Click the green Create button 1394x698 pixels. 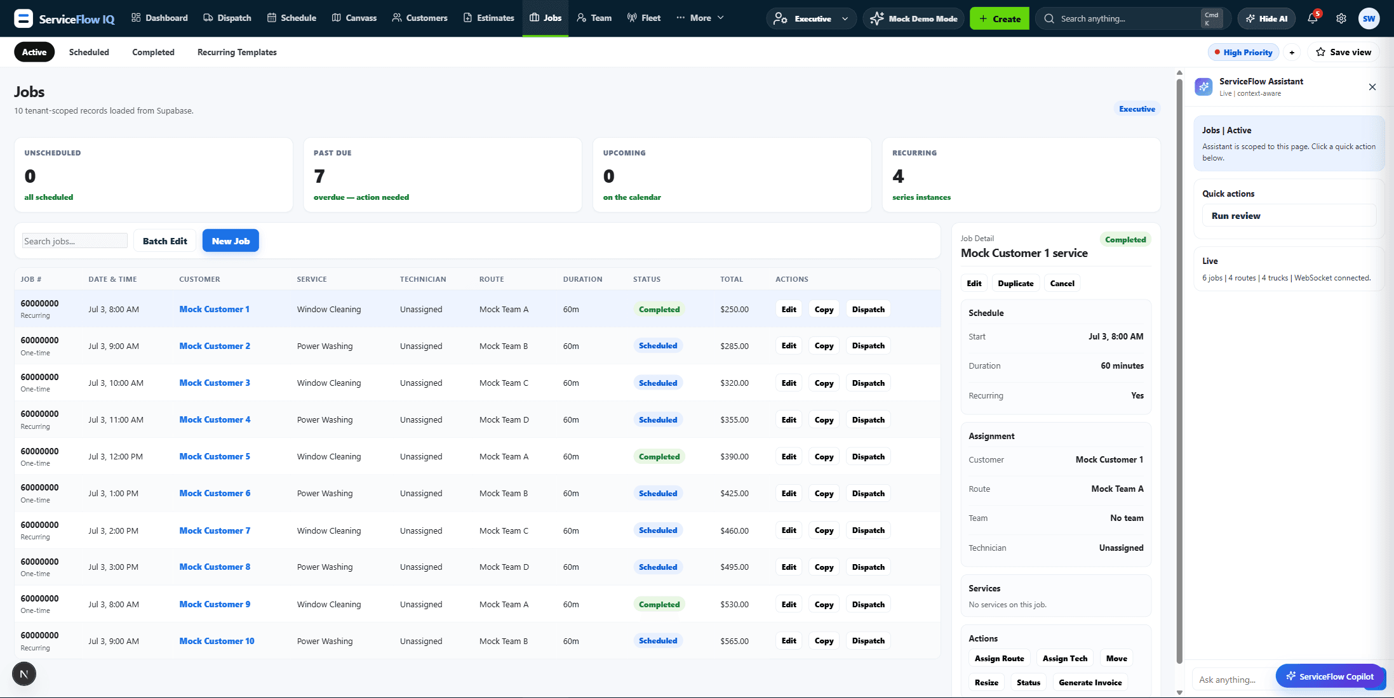1000,18
